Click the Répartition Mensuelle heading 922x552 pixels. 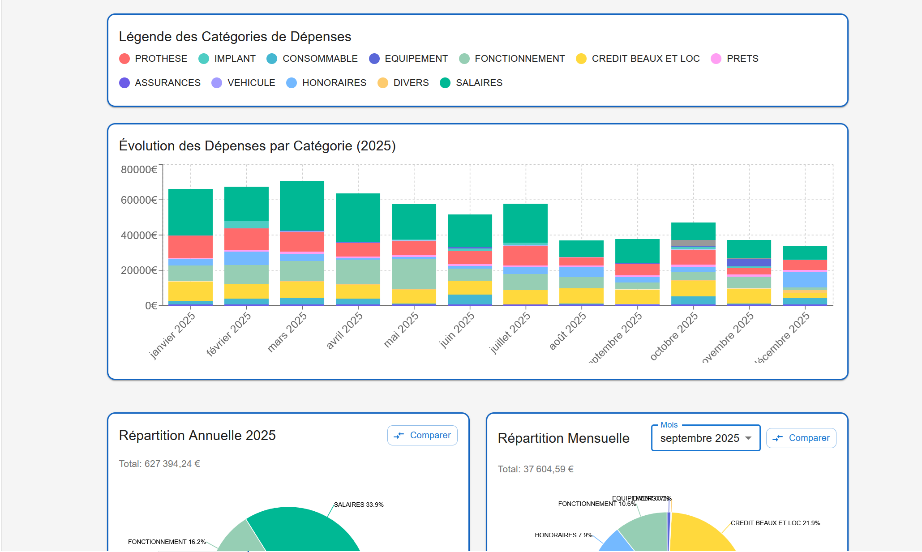point(564,438)
